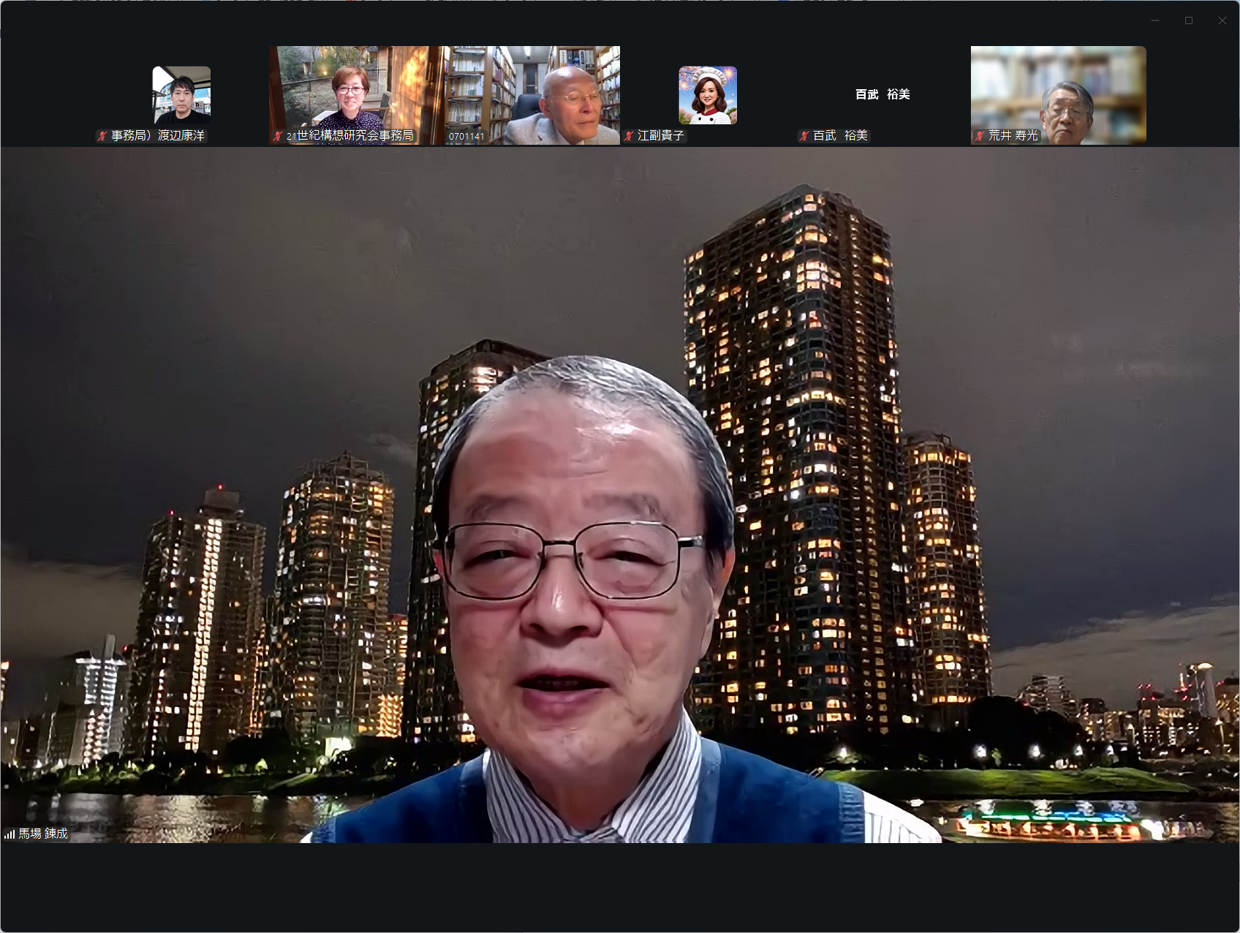The height and width of the screenshot is (933, 1240).
Task: Click the 0701141 name label
Action: [466, 136]
